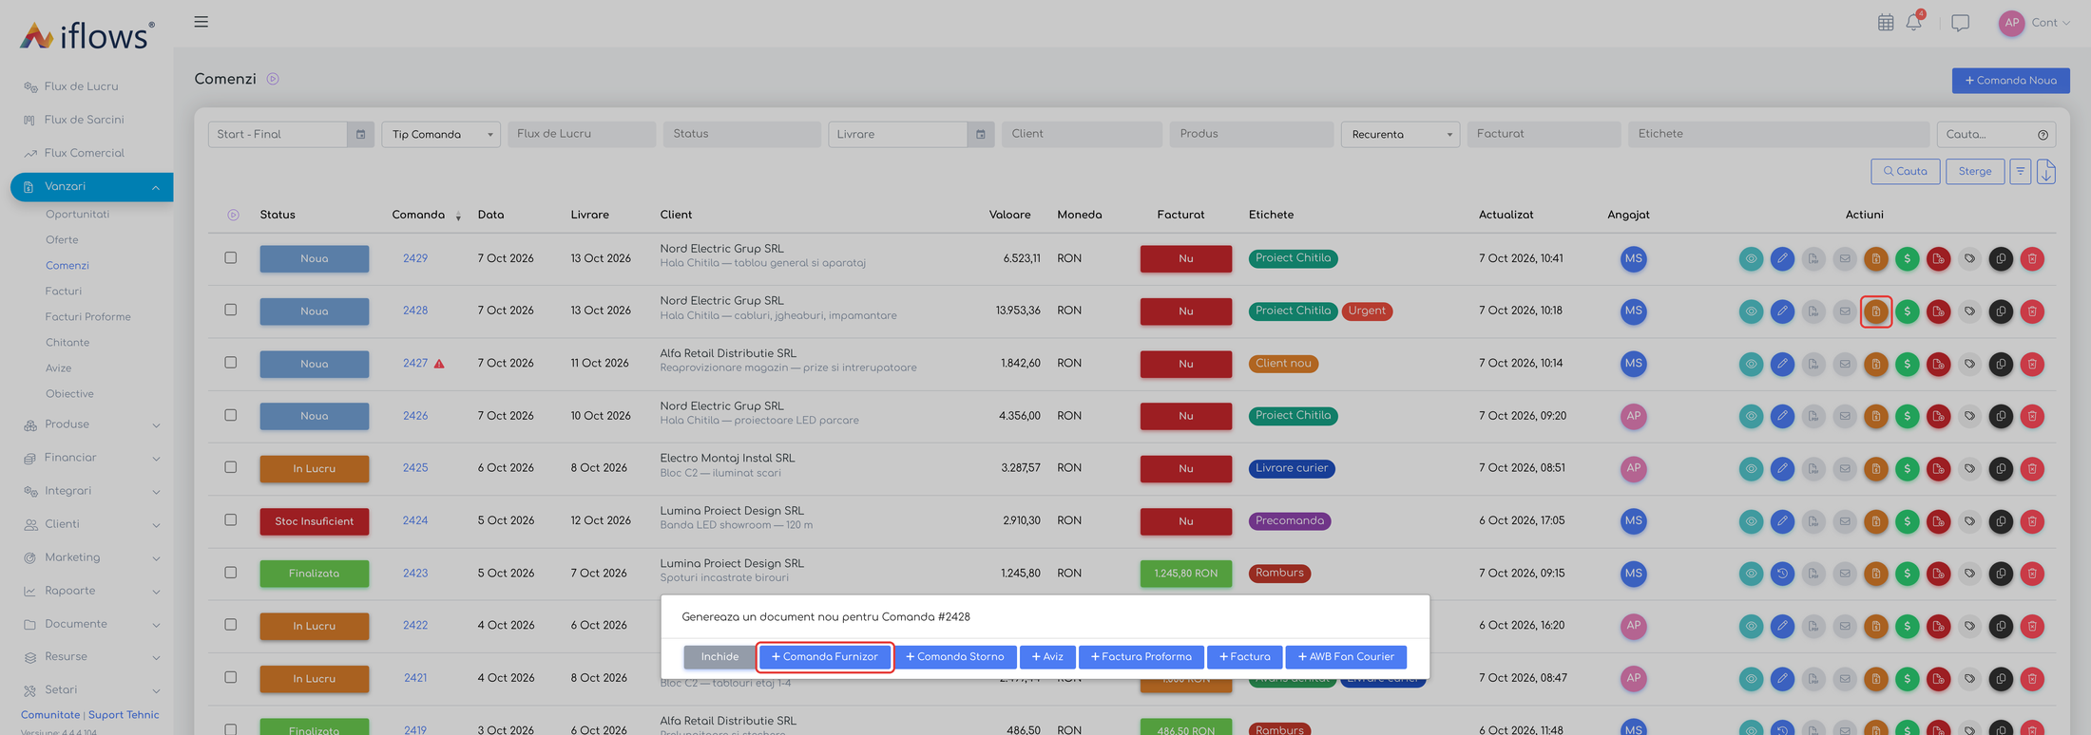Tick the checkbox for order 2428
Image resolution: width=2091 pixels, height=735 pixels.
click(x=231, y=310)
